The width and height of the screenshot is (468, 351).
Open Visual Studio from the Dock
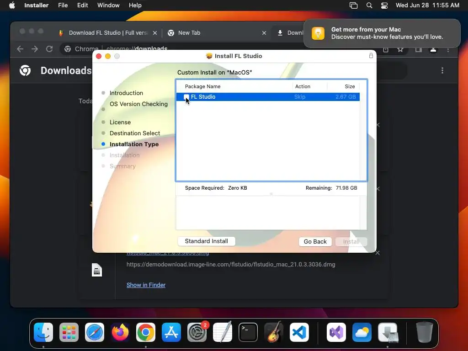336,332
